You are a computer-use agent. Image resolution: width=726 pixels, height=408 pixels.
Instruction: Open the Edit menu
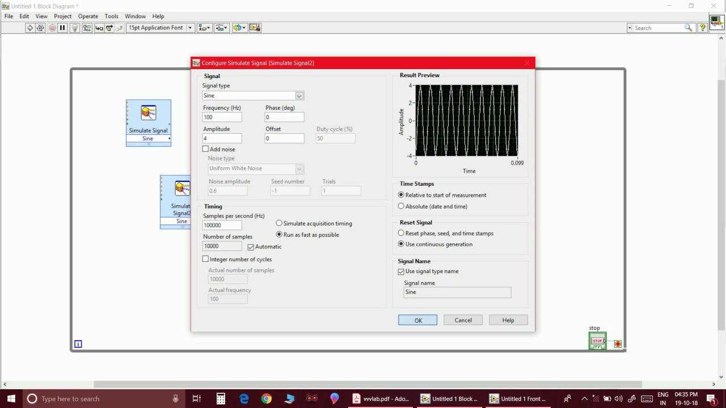point(24,16)
